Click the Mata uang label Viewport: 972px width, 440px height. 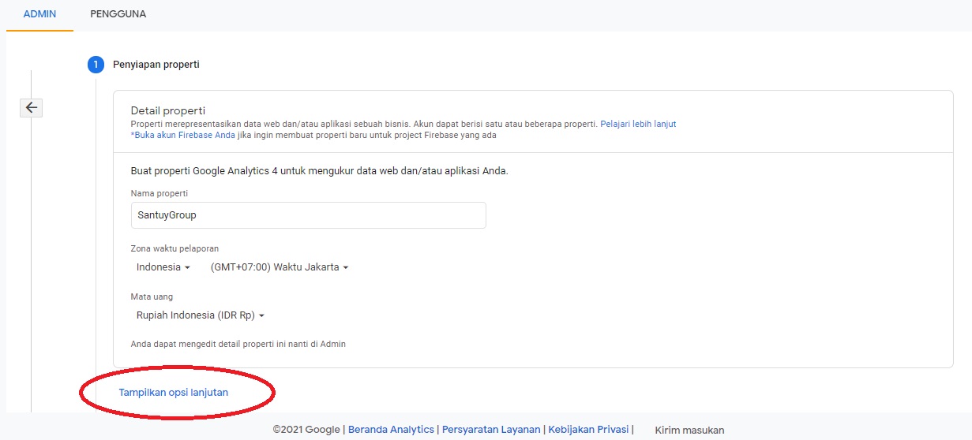pyautogui.click(x=152, y=297)
